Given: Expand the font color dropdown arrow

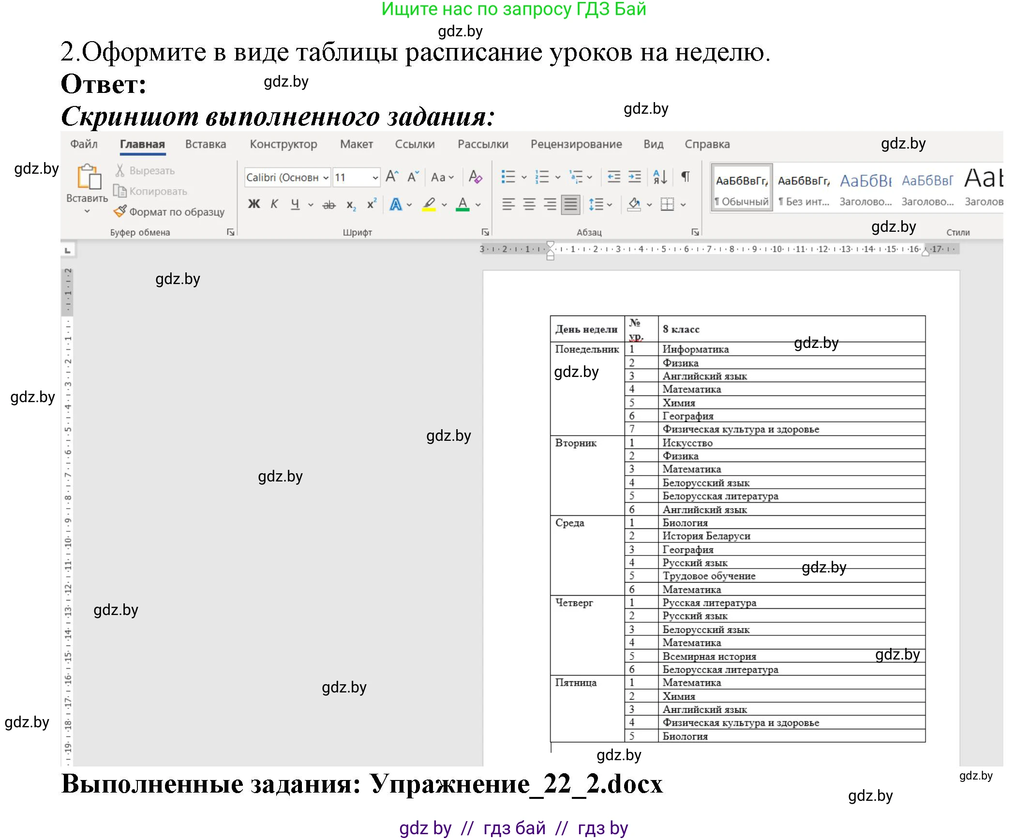Looking at the screenshot, I should (x=477, y=204).
